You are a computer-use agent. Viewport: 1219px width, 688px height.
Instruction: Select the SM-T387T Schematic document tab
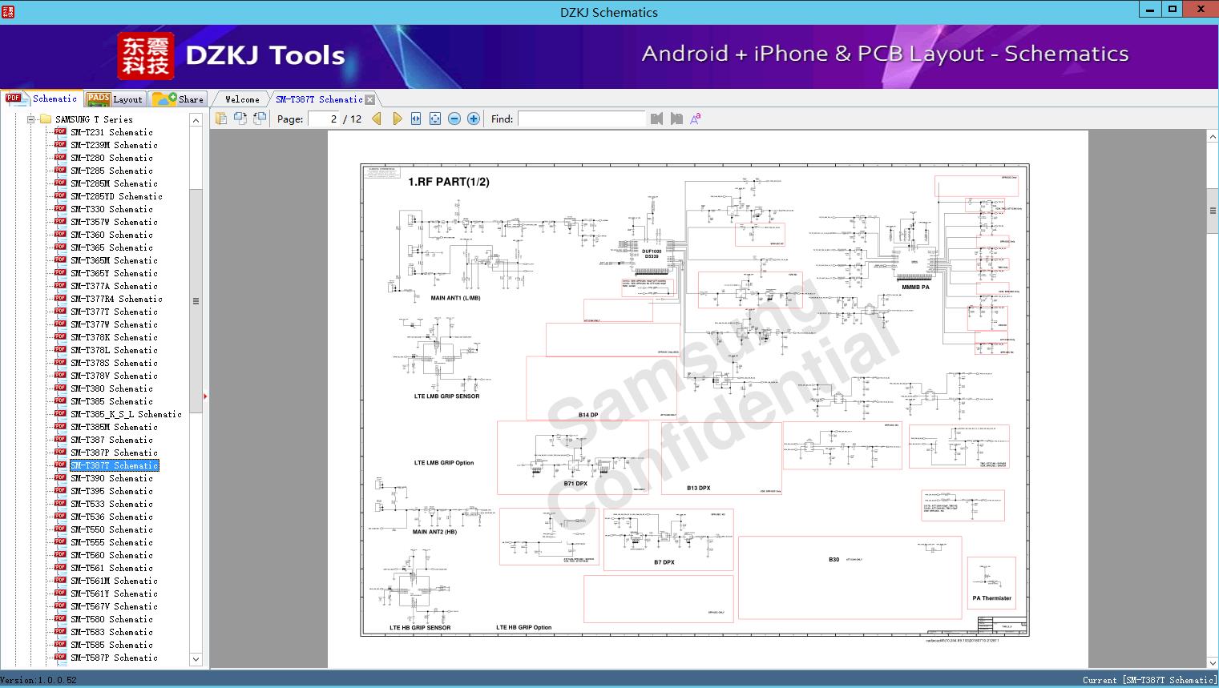tap(319, 99)
